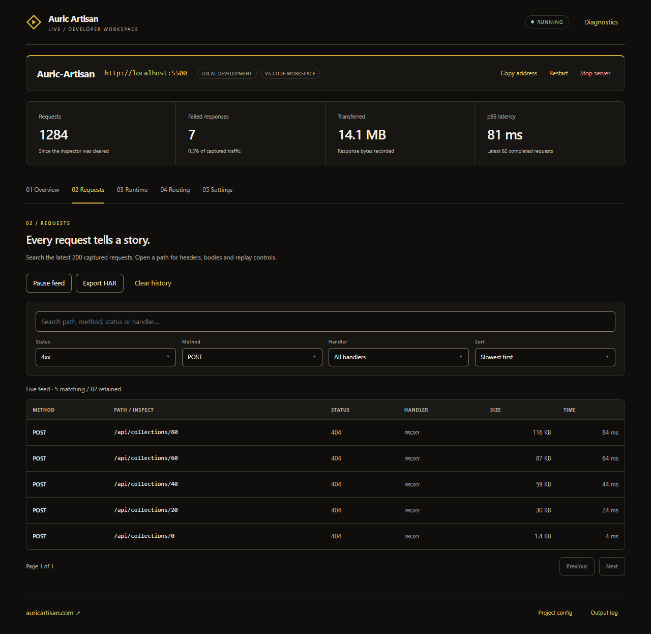
Task: Restart the Auric-Artisan server
Action: tap(558, 73)
